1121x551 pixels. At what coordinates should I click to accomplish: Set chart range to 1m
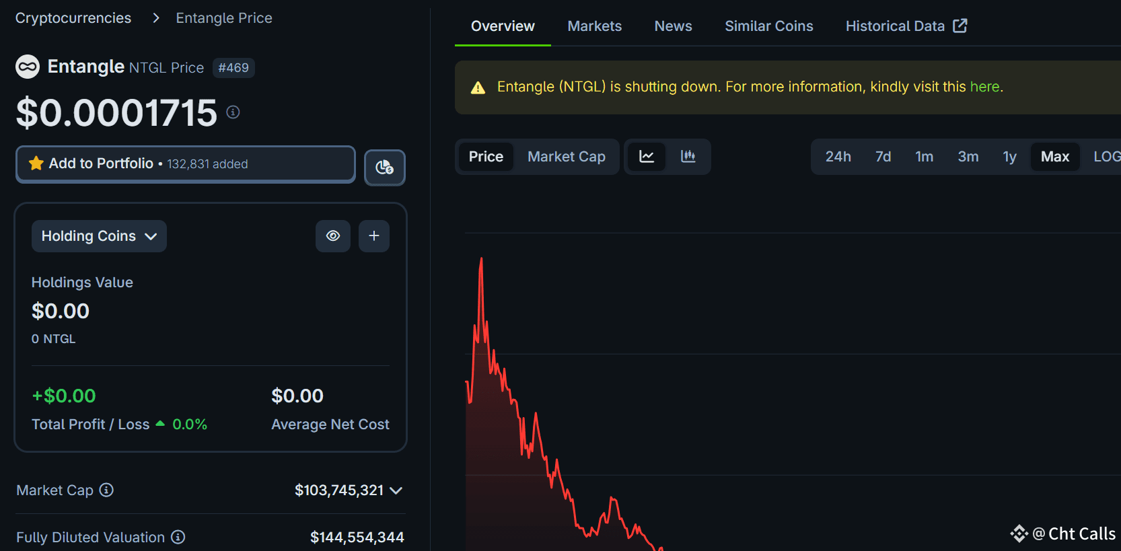pos(925,157)
